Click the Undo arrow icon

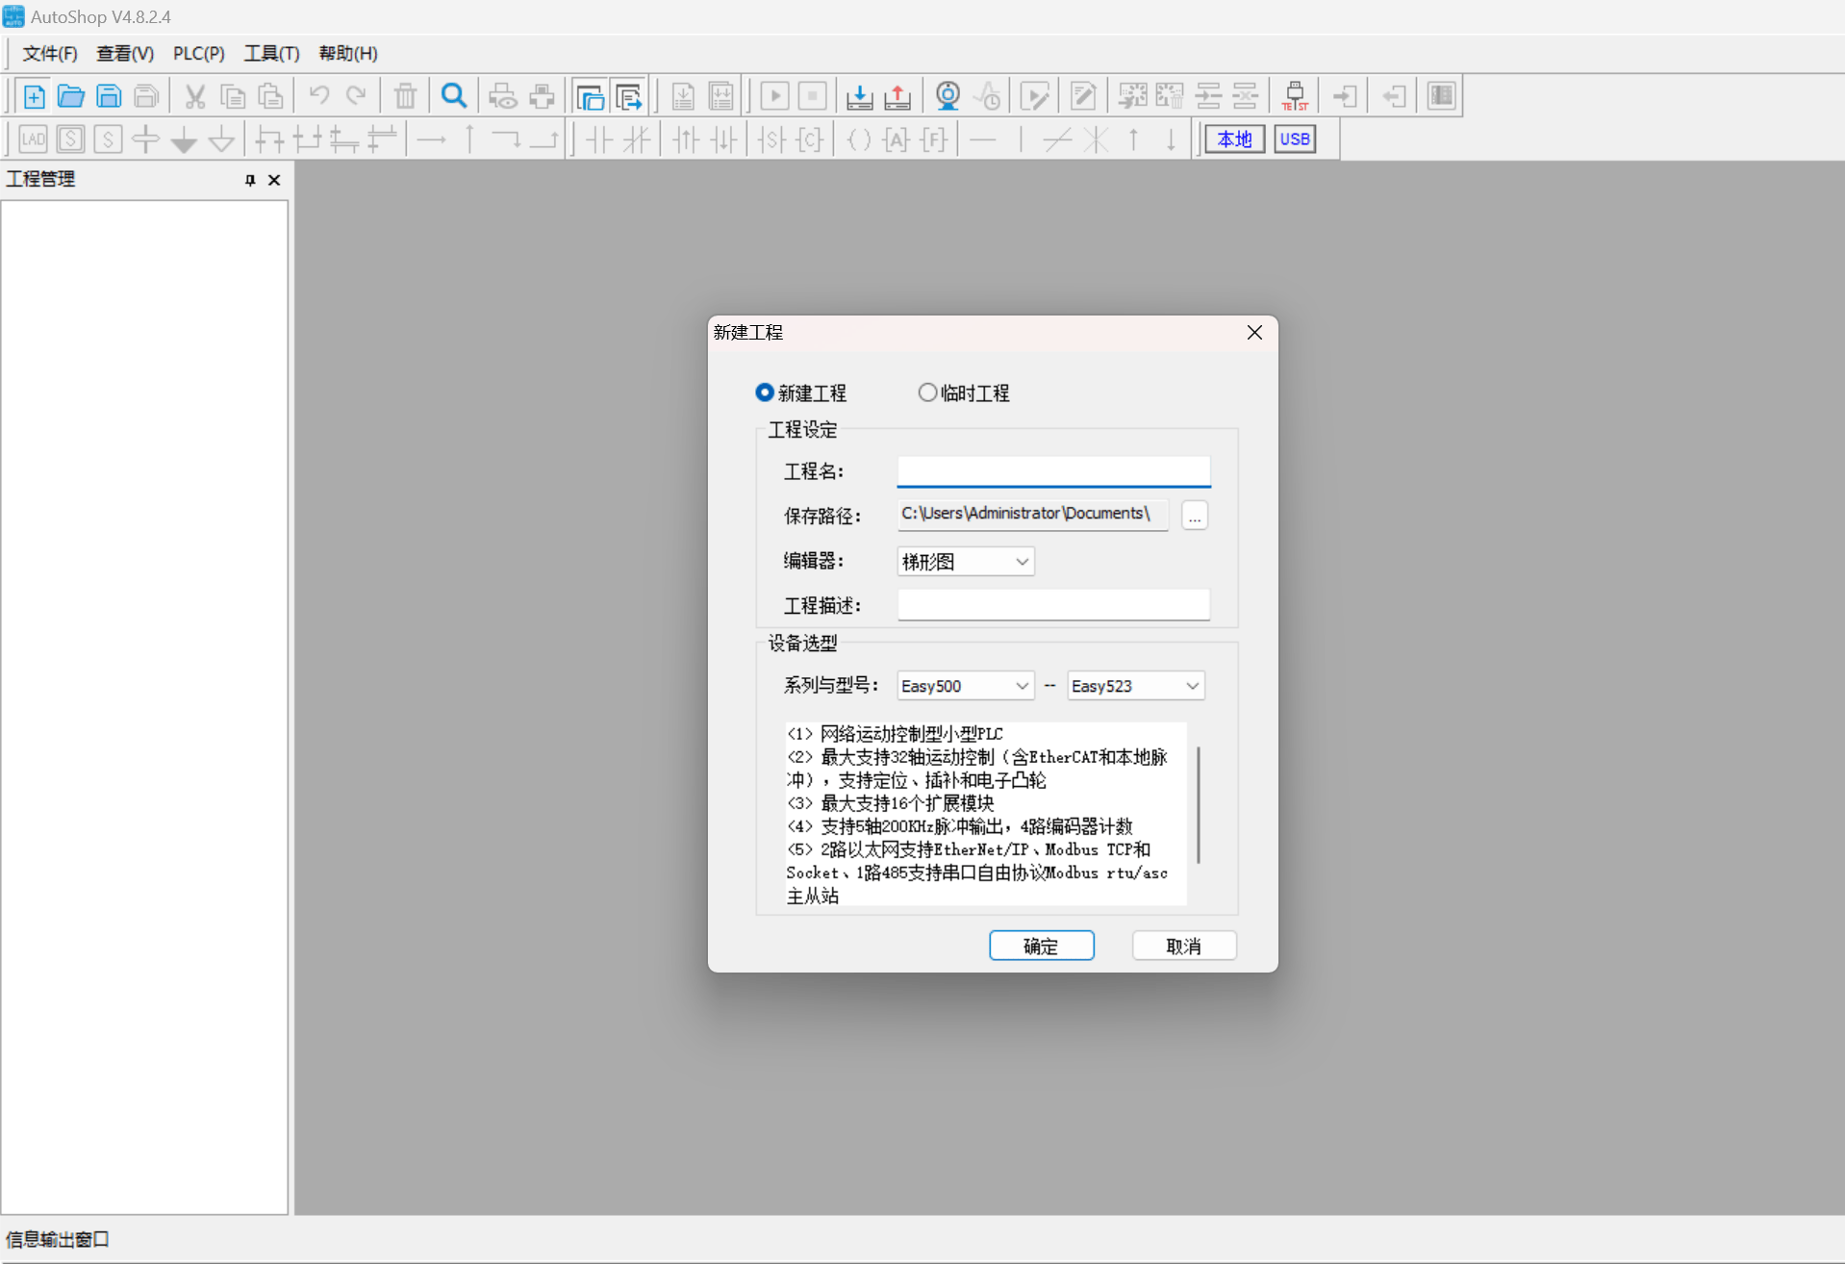pyautogui.click(x=318, y=96)
